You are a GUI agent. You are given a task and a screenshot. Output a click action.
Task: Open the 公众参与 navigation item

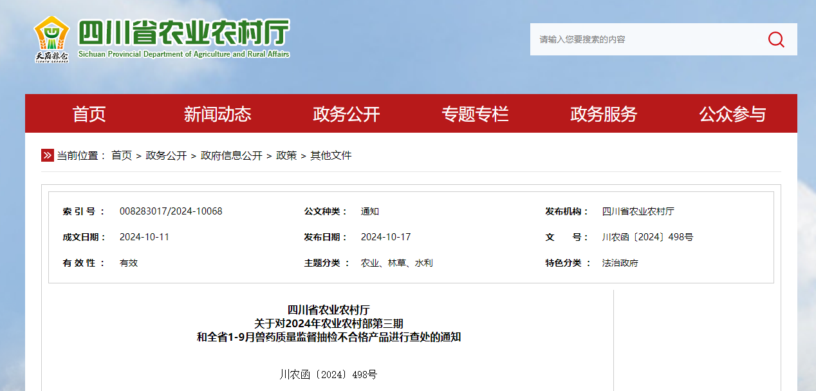pos(732,114)
